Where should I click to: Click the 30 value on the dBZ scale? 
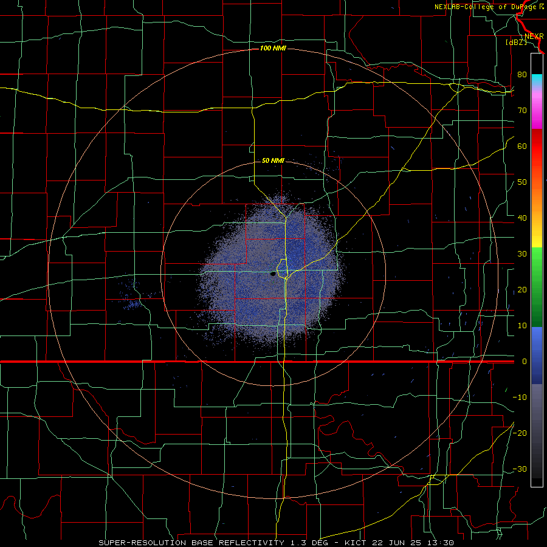point(522,253)
